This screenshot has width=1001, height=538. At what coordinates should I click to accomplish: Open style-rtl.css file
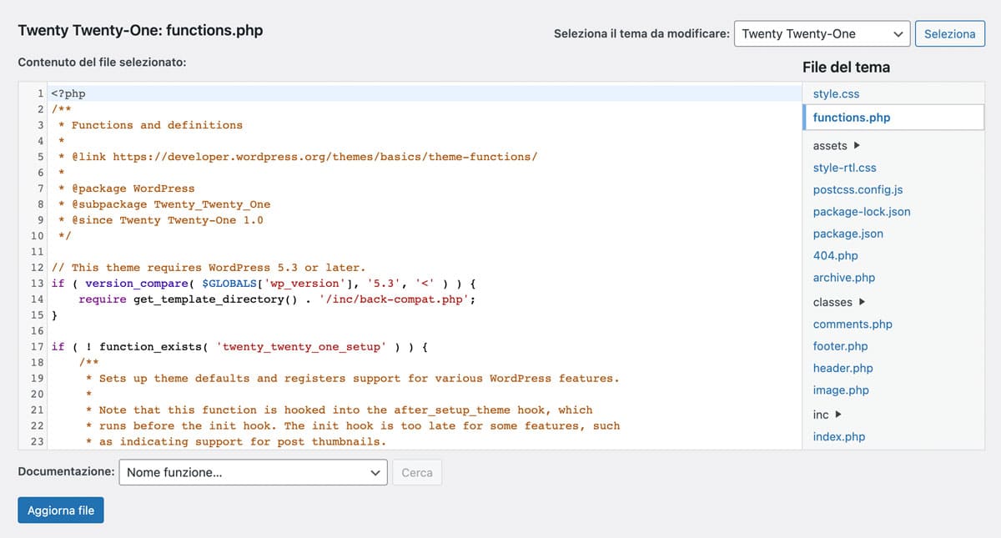[x=845, y=168]
